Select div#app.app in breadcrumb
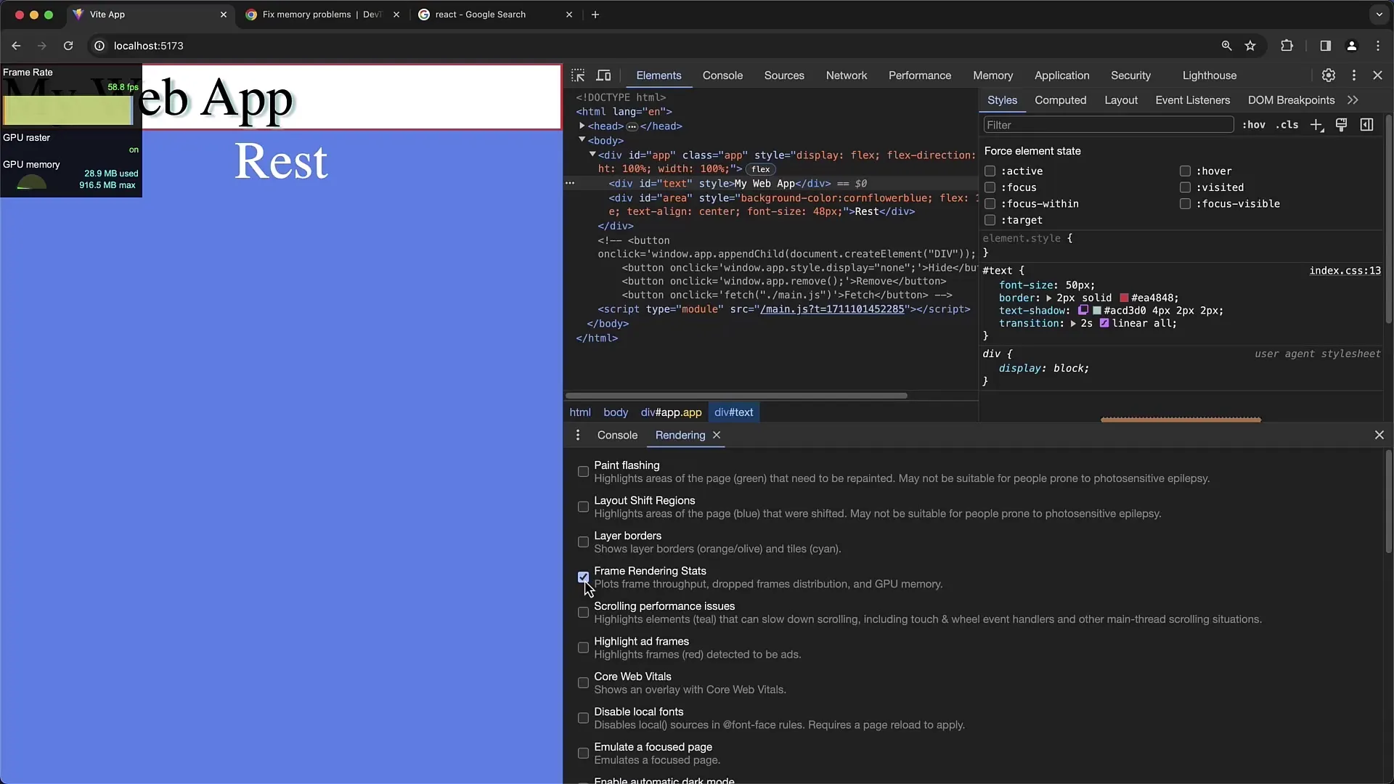Screen dimensions: 1394x784 (671, 412)
